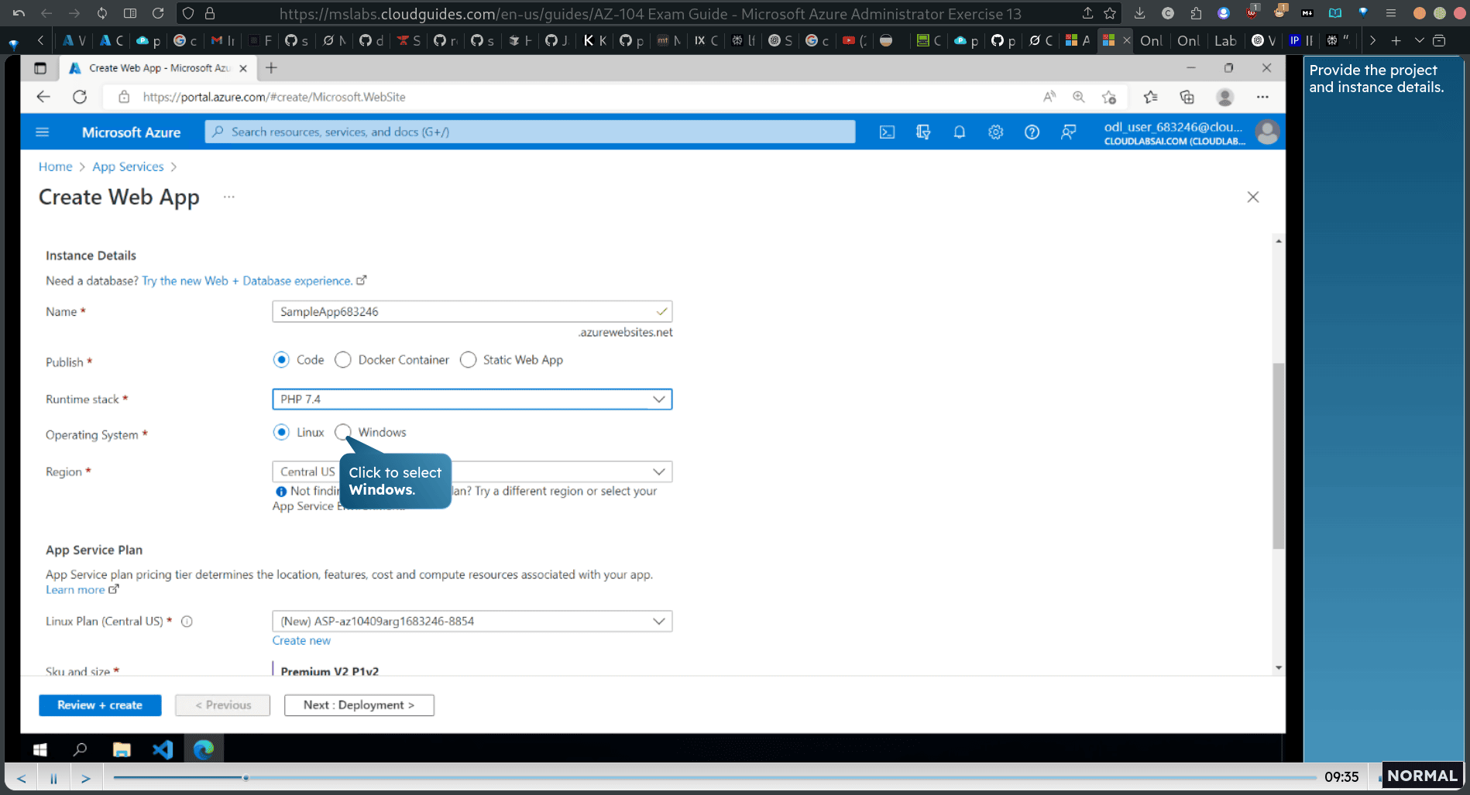Screen dimensions: 1470x795
Task: Click the Azure account avatar
Action: click(x=1267, y=132)
